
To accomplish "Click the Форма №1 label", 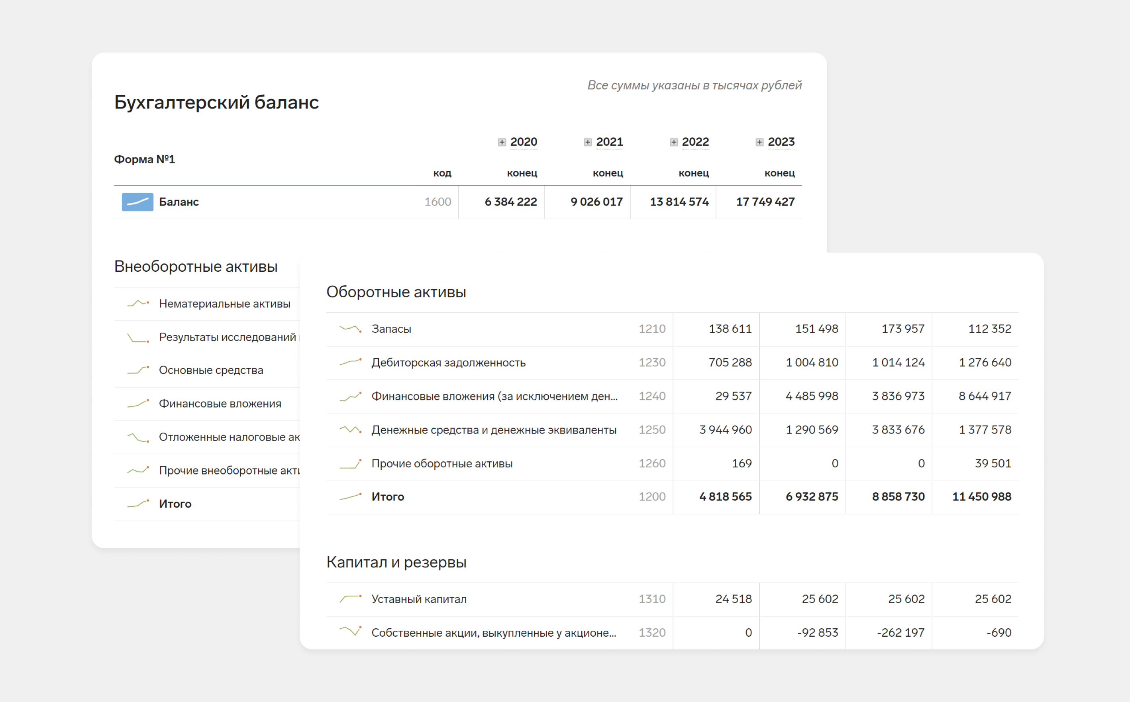I will tap(144, 159).
